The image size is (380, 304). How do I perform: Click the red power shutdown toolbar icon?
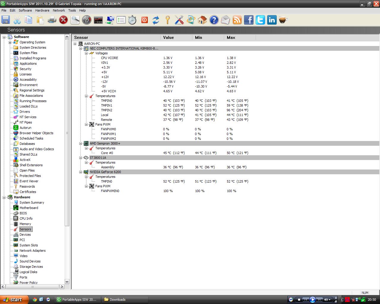[x=144, y=20]
